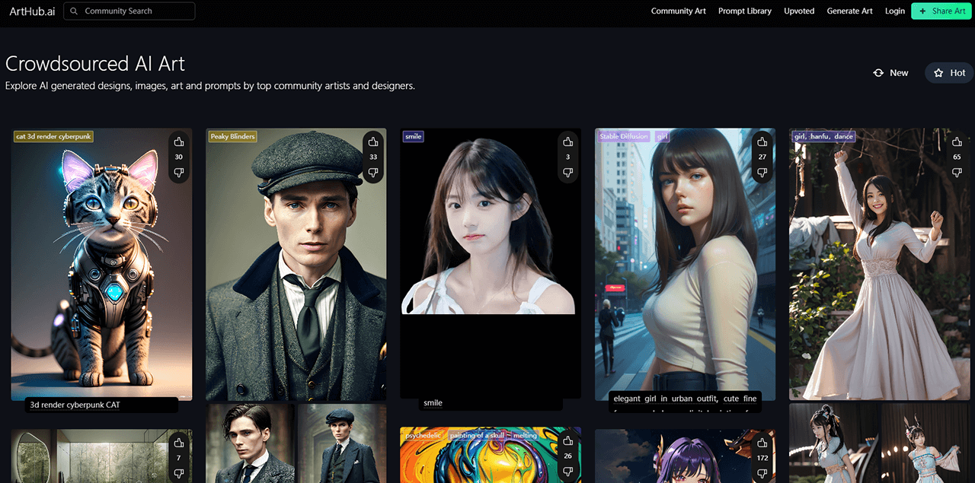This screenshot has width=975, height=483.
Task: Upvote the psychedelic skull painting
Action: point(567,441)
